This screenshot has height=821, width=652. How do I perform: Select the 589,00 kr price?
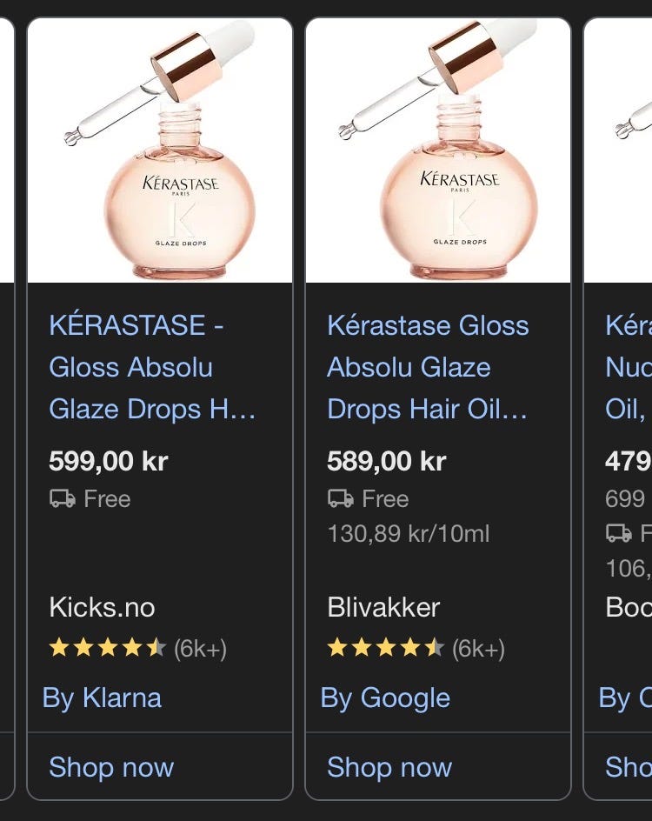click(386, 461)
